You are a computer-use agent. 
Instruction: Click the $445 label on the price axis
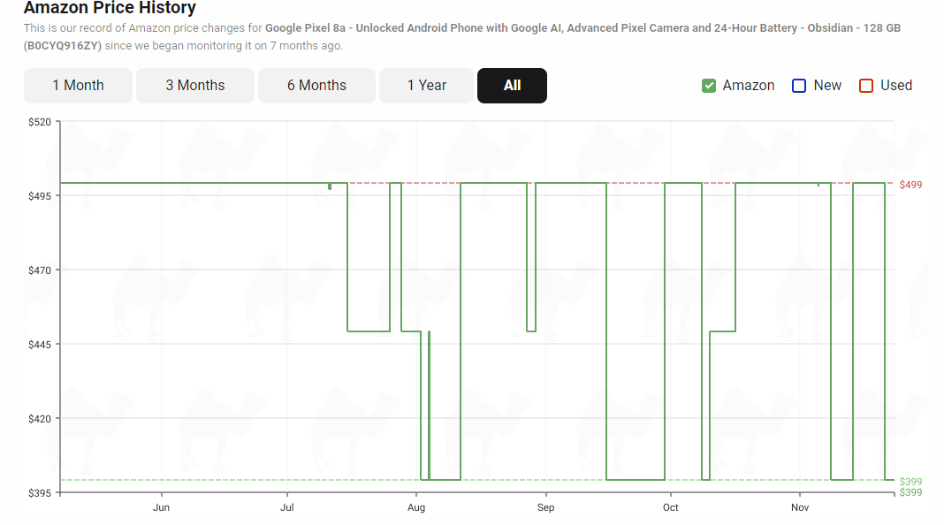pos(40,345)
